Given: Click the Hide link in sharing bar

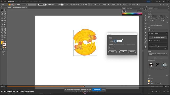Looking at the screenshot, I should point(103,90).
